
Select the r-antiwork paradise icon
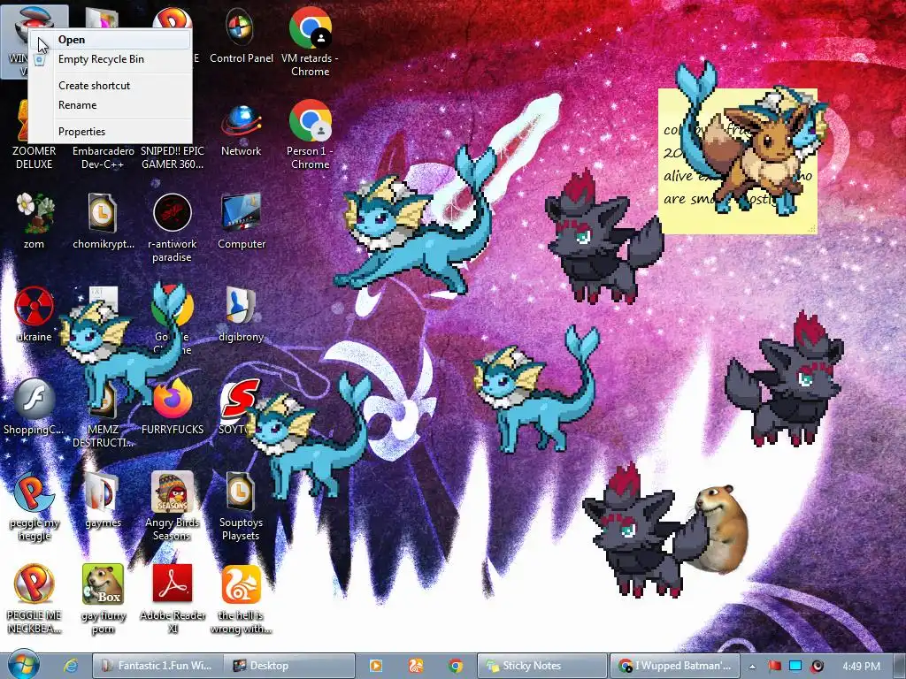(172, 227)
